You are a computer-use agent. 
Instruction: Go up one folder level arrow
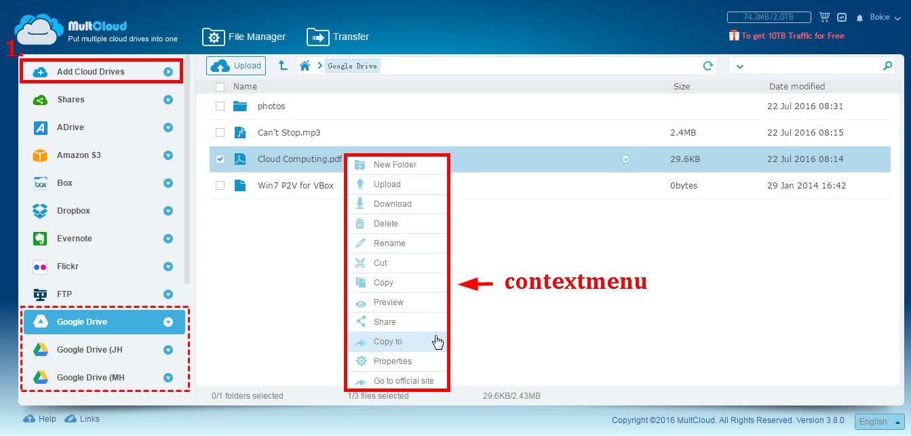[283, 65]
